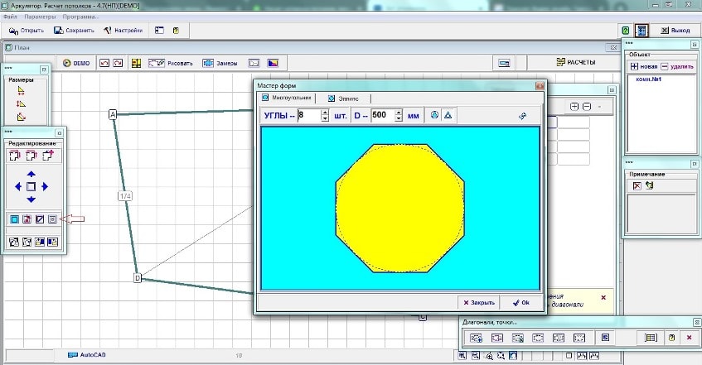Click the undo arrow icon in plan toolbar

click(x=104, y=63)
